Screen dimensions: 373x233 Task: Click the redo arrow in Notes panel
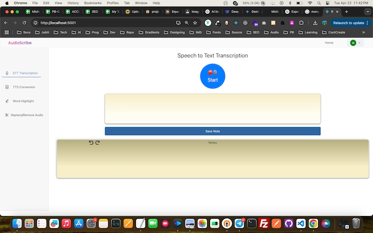click(x=98, y=143)
